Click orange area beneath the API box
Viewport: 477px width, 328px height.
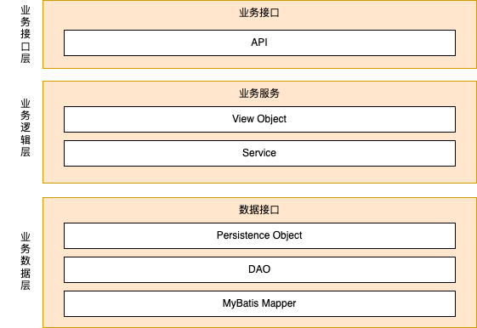tap(259, 62)
